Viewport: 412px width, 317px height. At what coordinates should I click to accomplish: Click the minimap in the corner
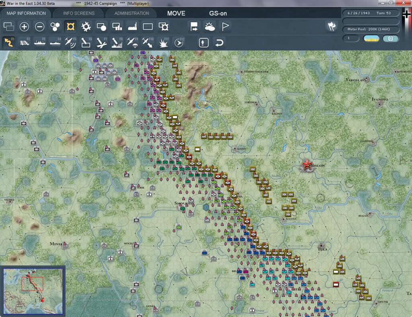(x=33, y=291)
